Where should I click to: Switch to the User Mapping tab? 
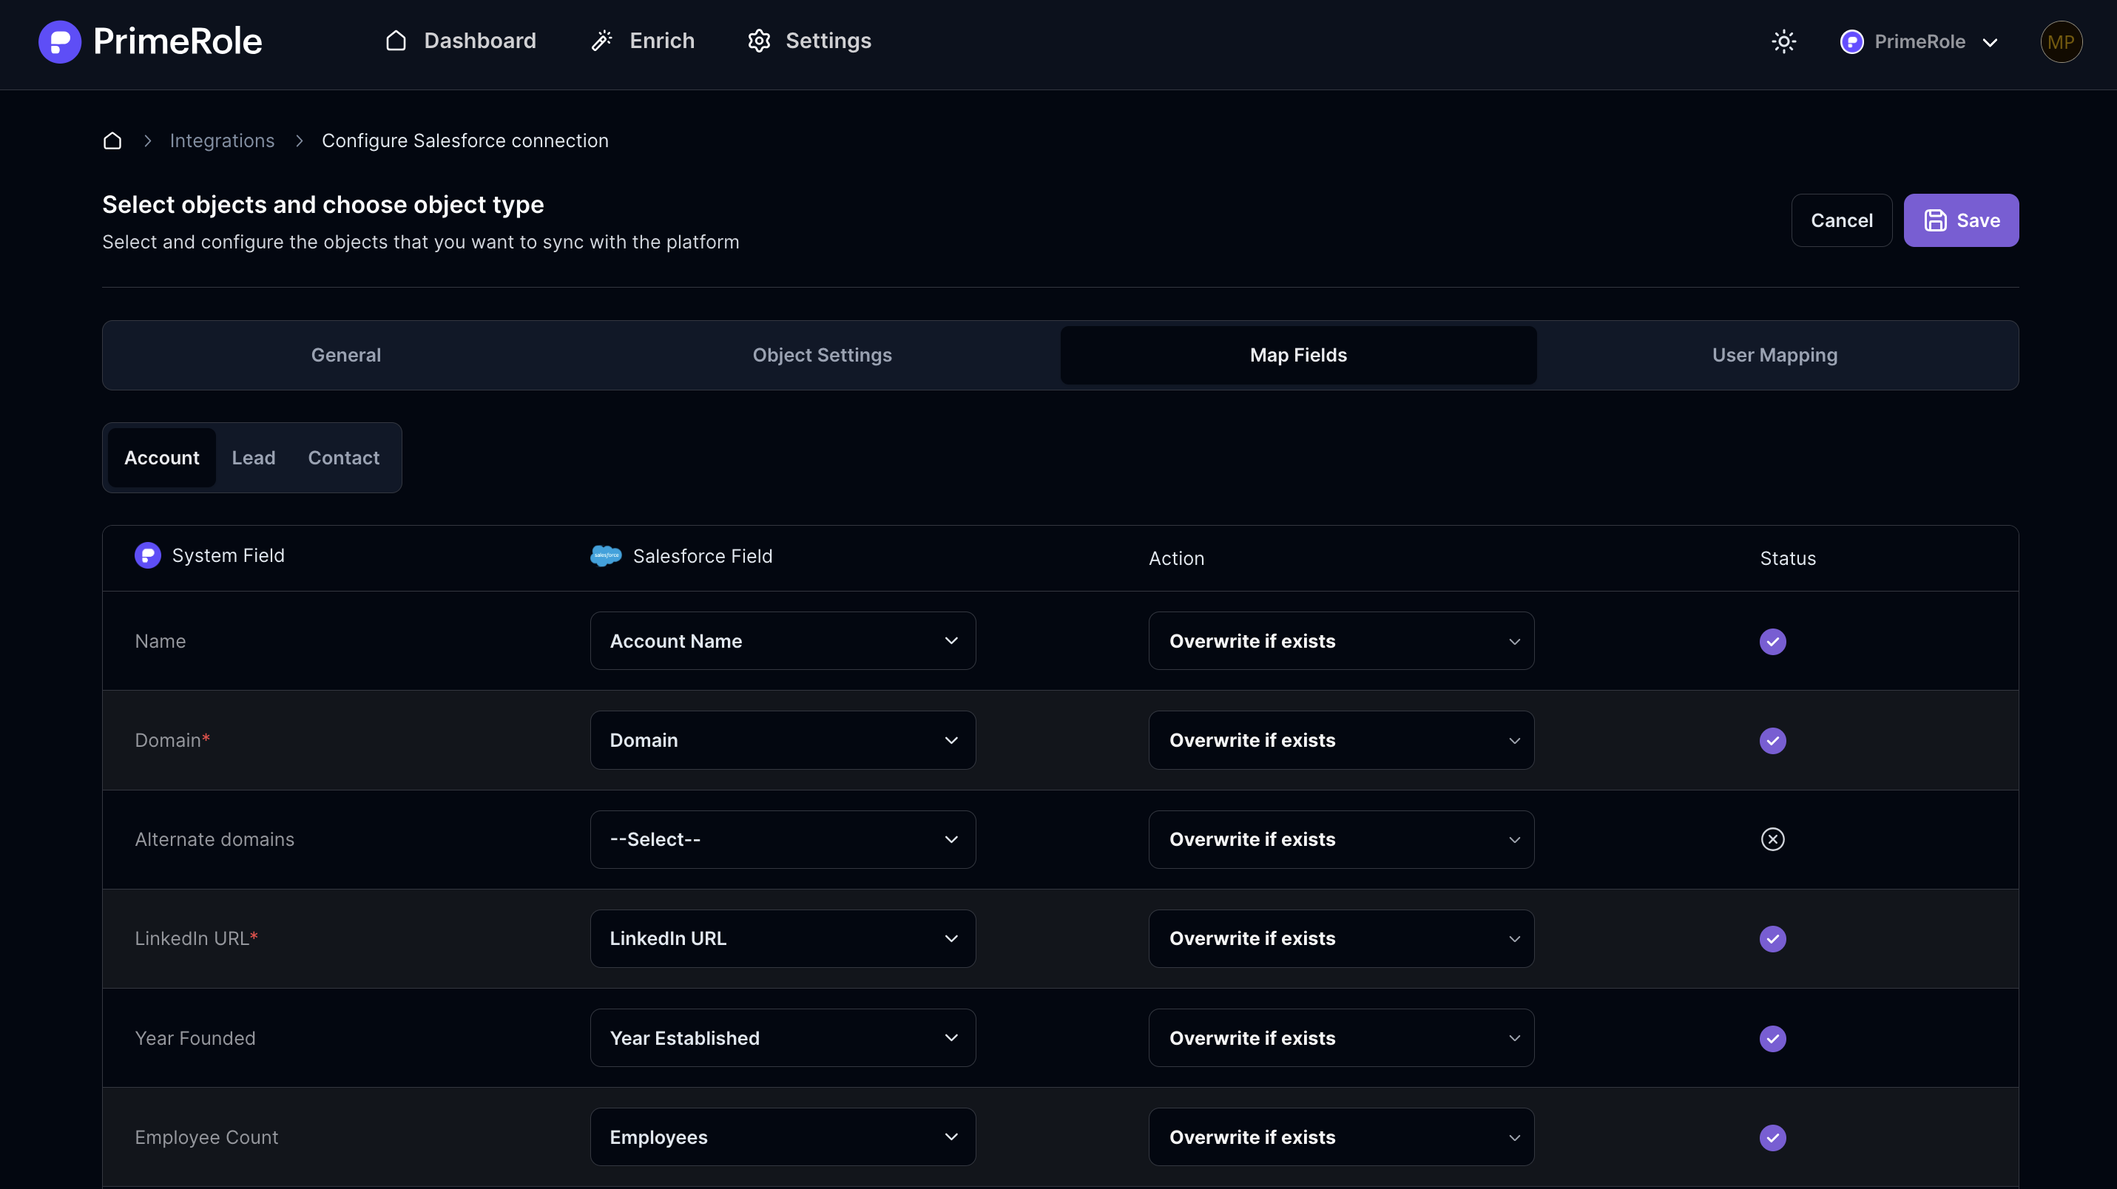[x=1775, y=355]
